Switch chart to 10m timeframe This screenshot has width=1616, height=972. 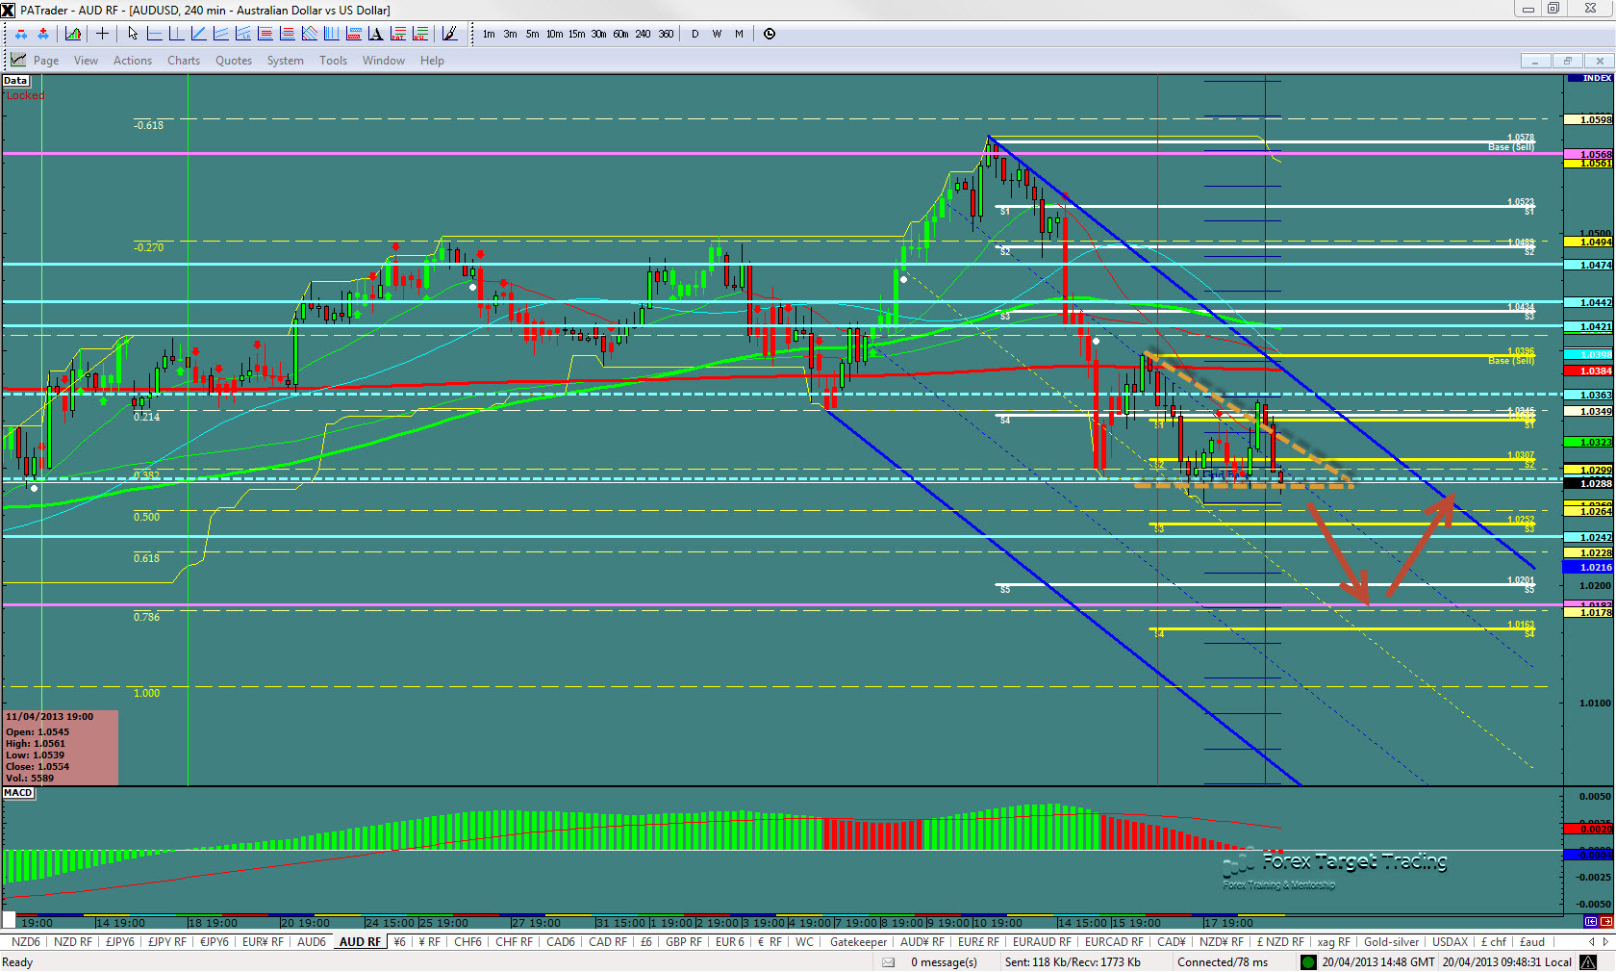554,34
